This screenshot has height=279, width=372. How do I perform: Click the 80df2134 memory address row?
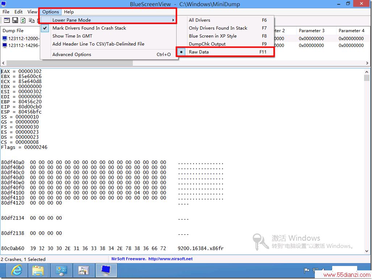95,218
